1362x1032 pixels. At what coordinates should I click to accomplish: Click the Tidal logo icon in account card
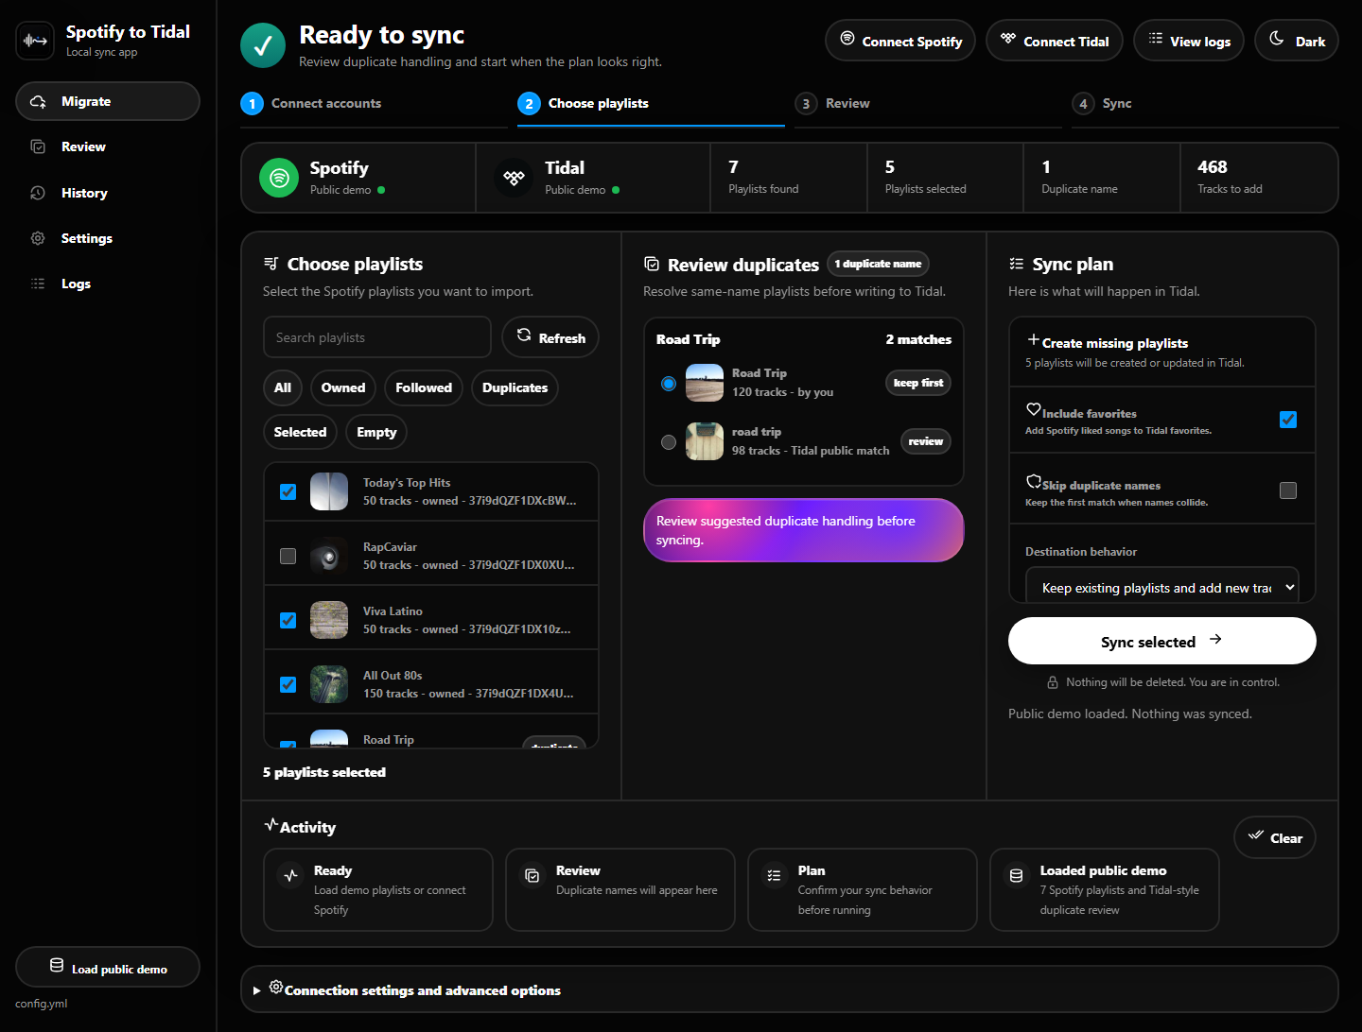tap(514, 178)
